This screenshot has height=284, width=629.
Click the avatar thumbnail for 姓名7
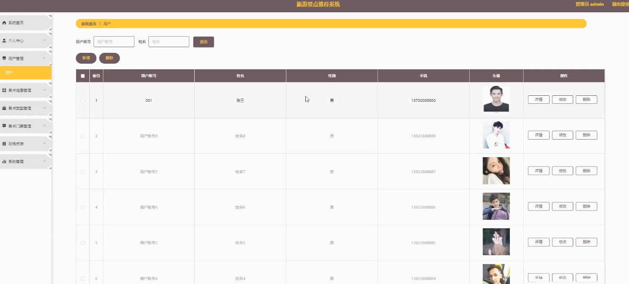coord(496,171)
